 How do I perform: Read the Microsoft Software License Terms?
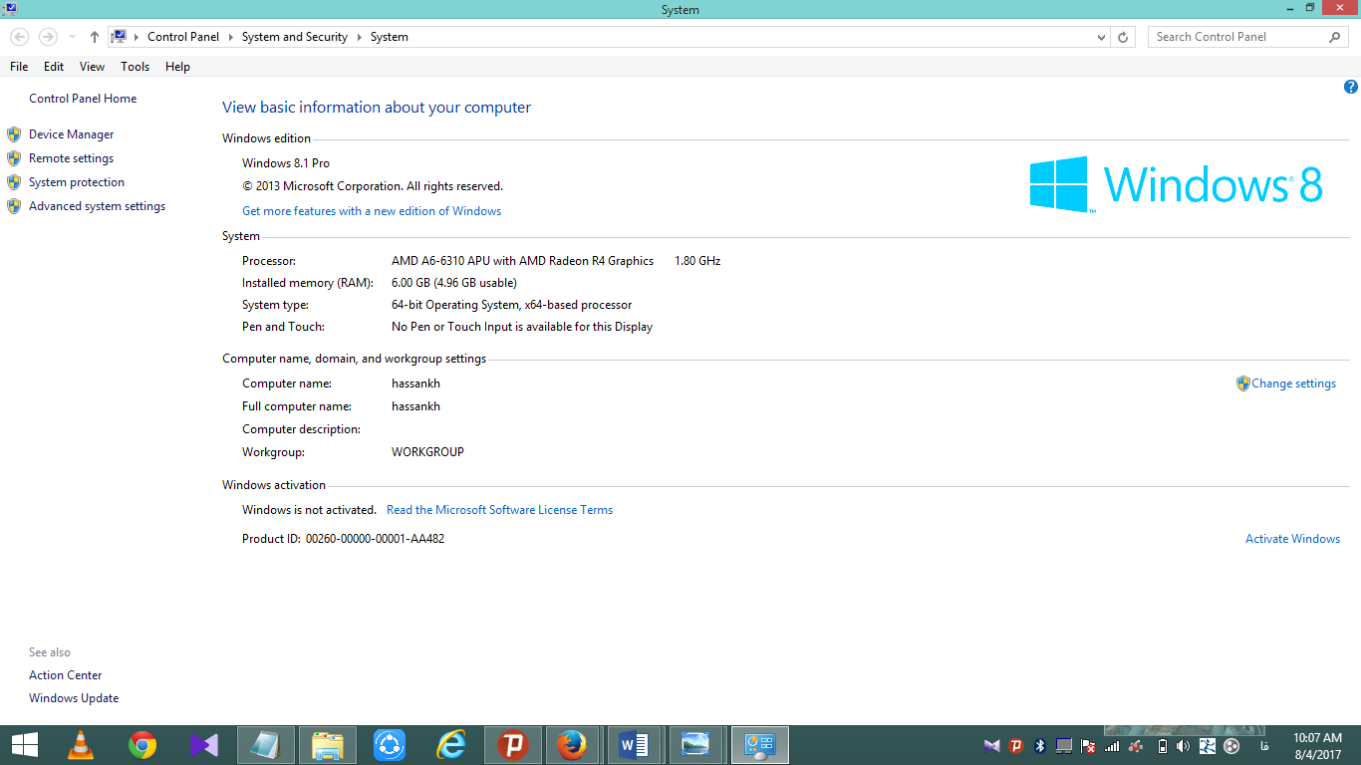click(x=499, y=510)
